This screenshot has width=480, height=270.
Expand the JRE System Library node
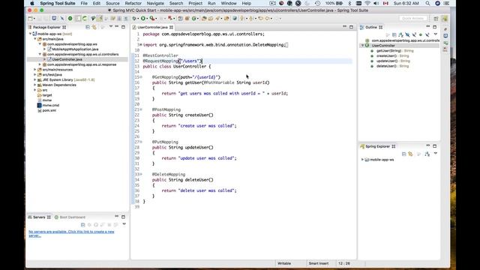(35, 79)
